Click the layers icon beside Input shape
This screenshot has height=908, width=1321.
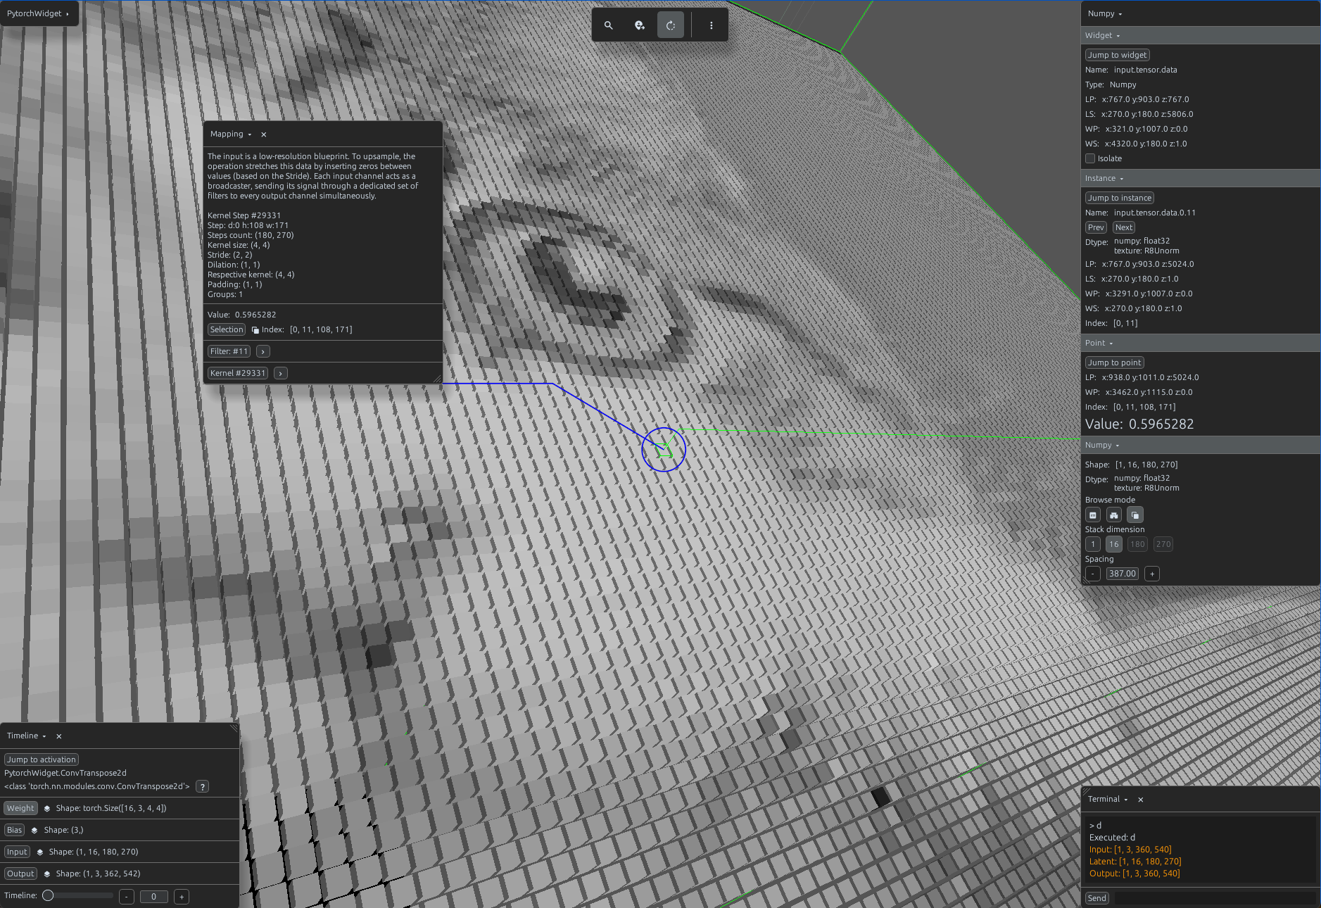(x=40, y=852)
